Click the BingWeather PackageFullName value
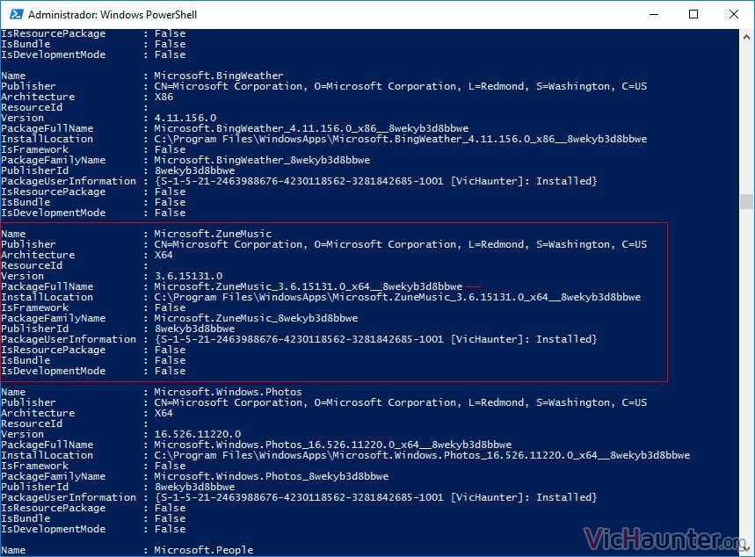This screenshot has width=755, height=557. (311, 128)
